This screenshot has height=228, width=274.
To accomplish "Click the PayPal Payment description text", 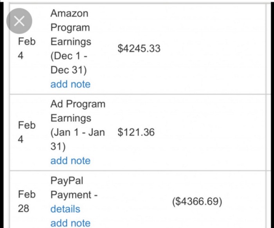I will tap(74, 187).
